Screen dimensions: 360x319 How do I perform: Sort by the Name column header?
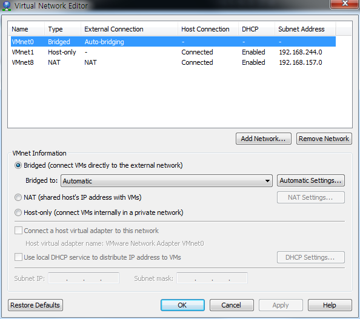[26, 29]
